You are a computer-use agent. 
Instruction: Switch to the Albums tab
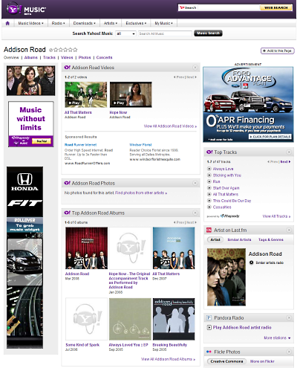pos(31,57)
